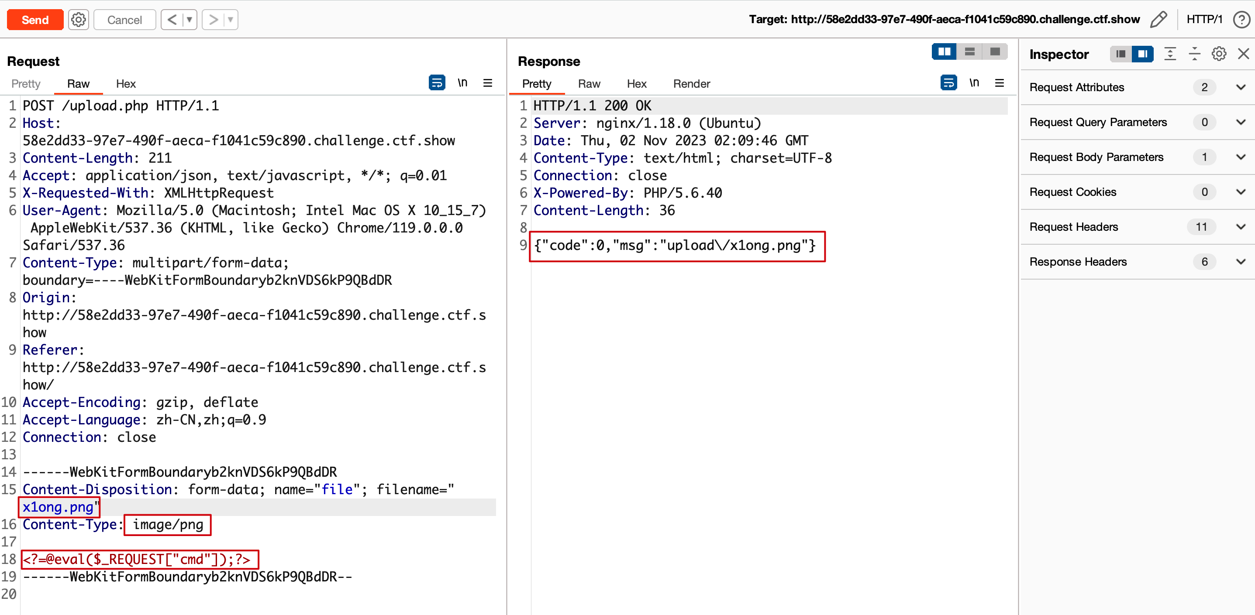Viewport: 1255px width, 615px height.
Task: Select the combined tabbed layout view
Action: point(995,51)
